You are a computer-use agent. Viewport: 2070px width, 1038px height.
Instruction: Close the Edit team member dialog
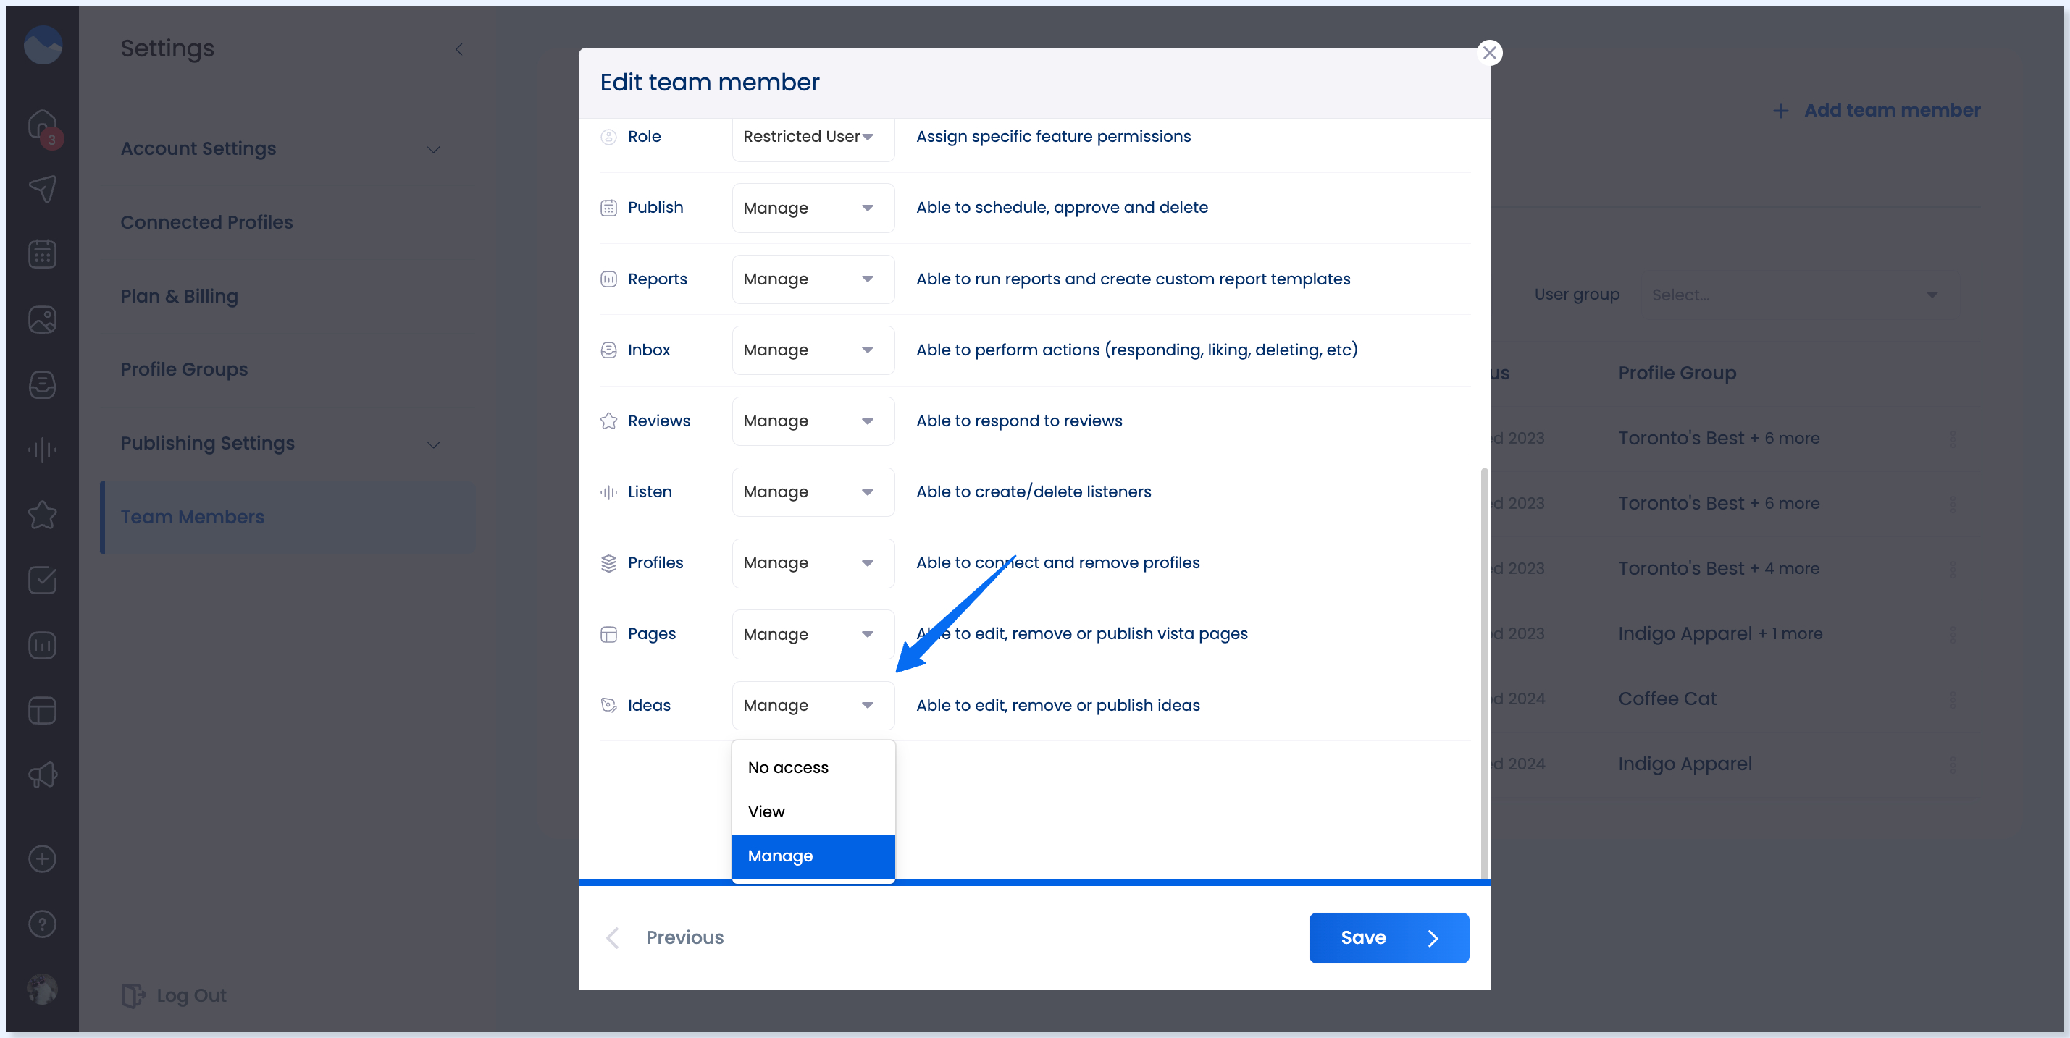(x=1489, y=53)
